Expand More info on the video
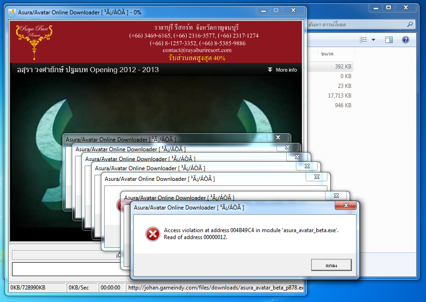The height and width of the screenshot is (302, 426). click(282, 70)
